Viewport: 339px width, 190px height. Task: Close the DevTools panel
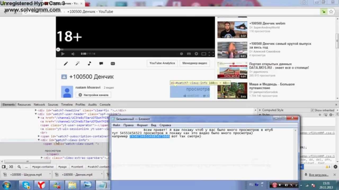click(337, 104)
